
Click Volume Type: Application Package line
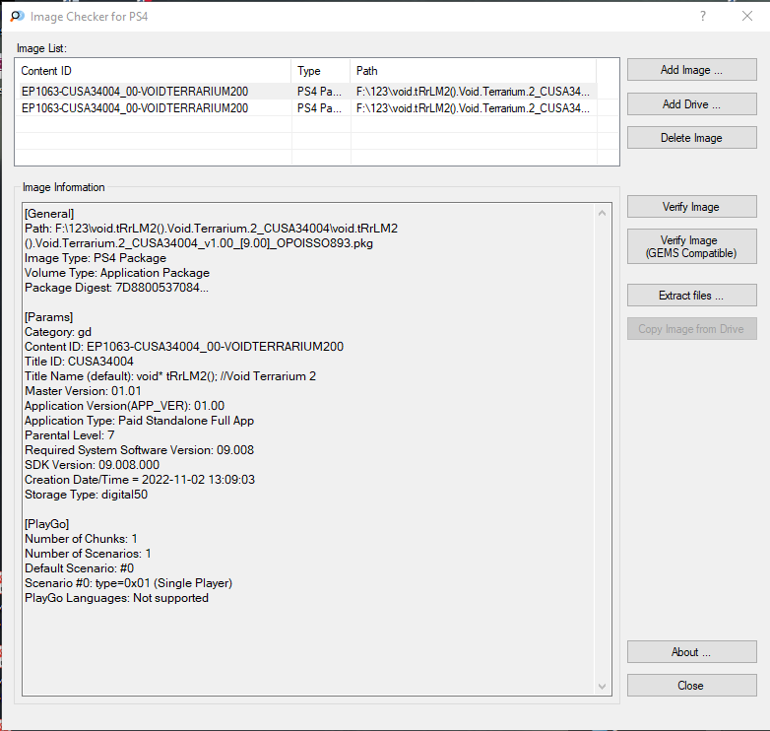click(117, 273)
